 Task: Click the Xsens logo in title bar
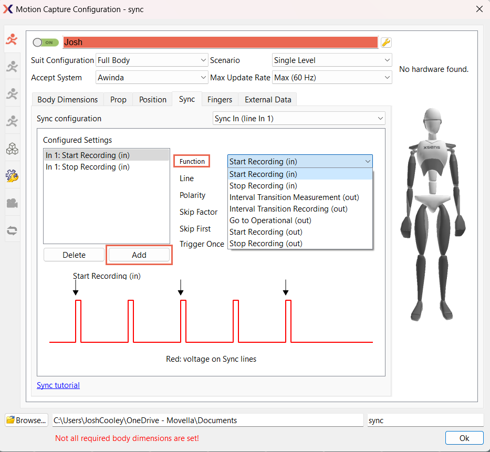8,9
